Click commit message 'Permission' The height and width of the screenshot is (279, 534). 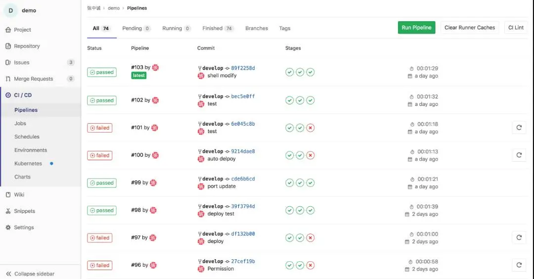[221, 269]
